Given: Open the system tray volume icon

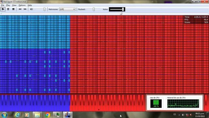Looking at the screenshot, I should coord(183,115).
